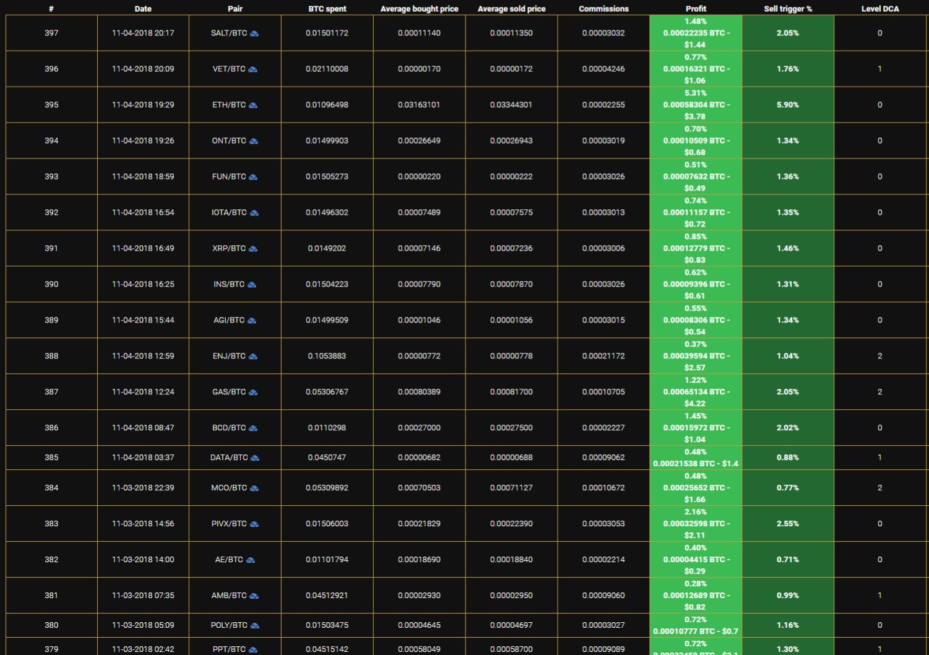The width and height of the screenshot is (929, 655).
Task: Select the ETH/BTC pair name
Action: coord(229,105)
